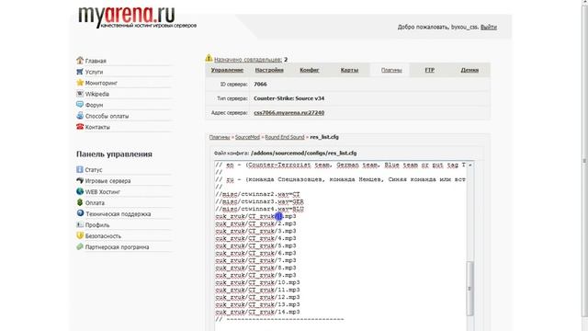
Task: Click the yellow warning triangle icon
Action: (209, 58)
